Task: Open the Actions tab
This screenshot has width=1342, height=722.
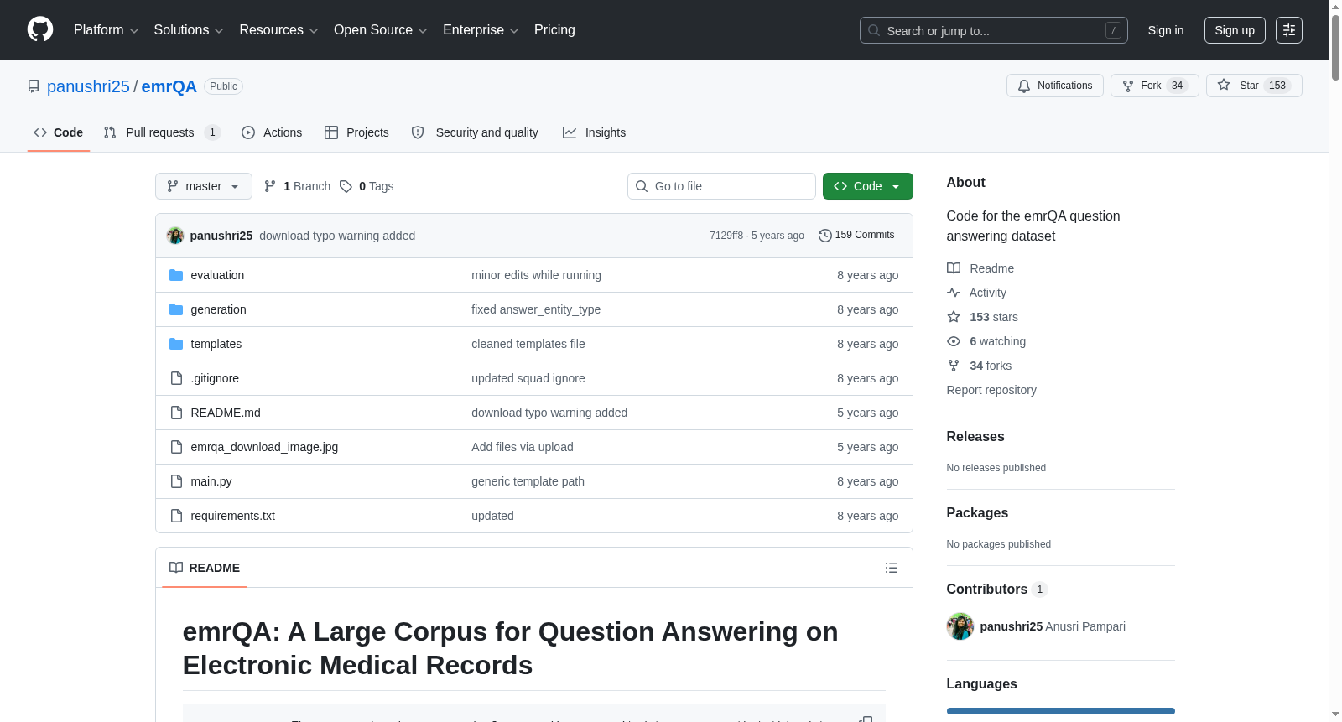Action: [x=272, y=132]
